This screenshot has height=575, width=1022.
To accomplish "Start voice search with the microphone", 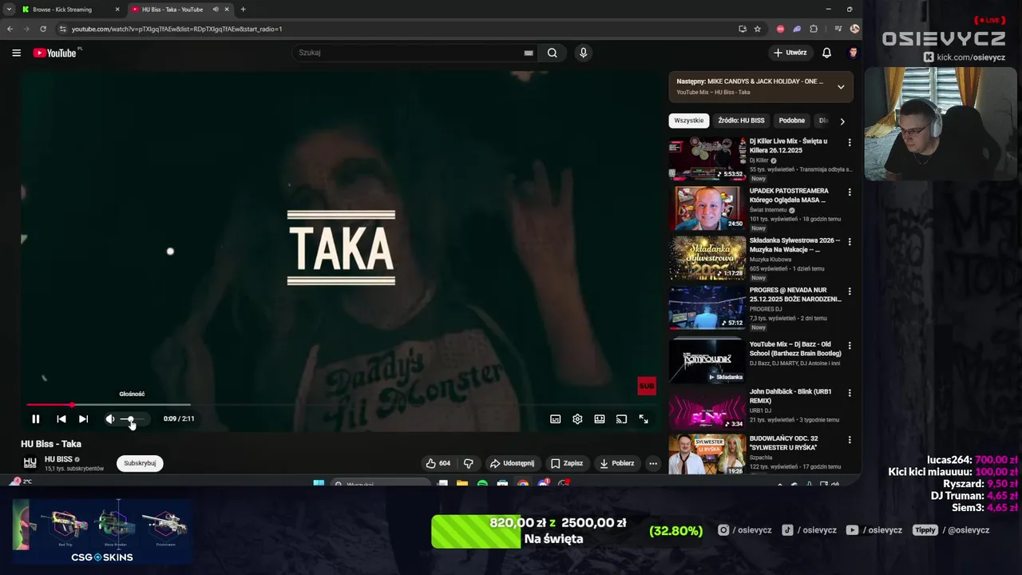I will [x=583, y=53].
